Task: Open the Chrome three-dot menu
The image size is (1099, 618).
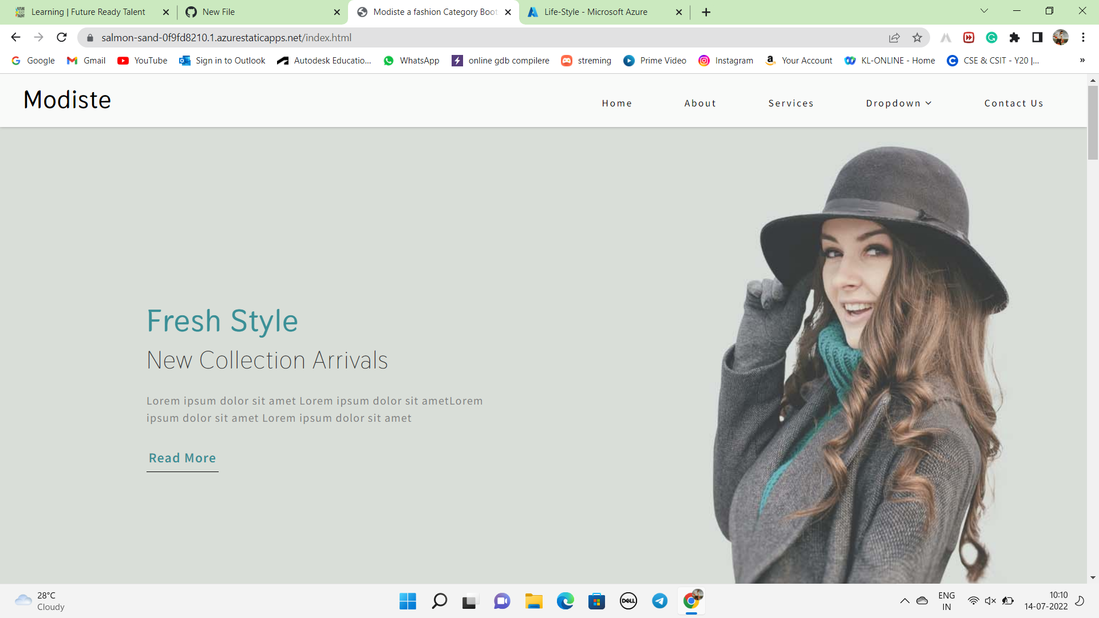Action: pos(1083,38)
